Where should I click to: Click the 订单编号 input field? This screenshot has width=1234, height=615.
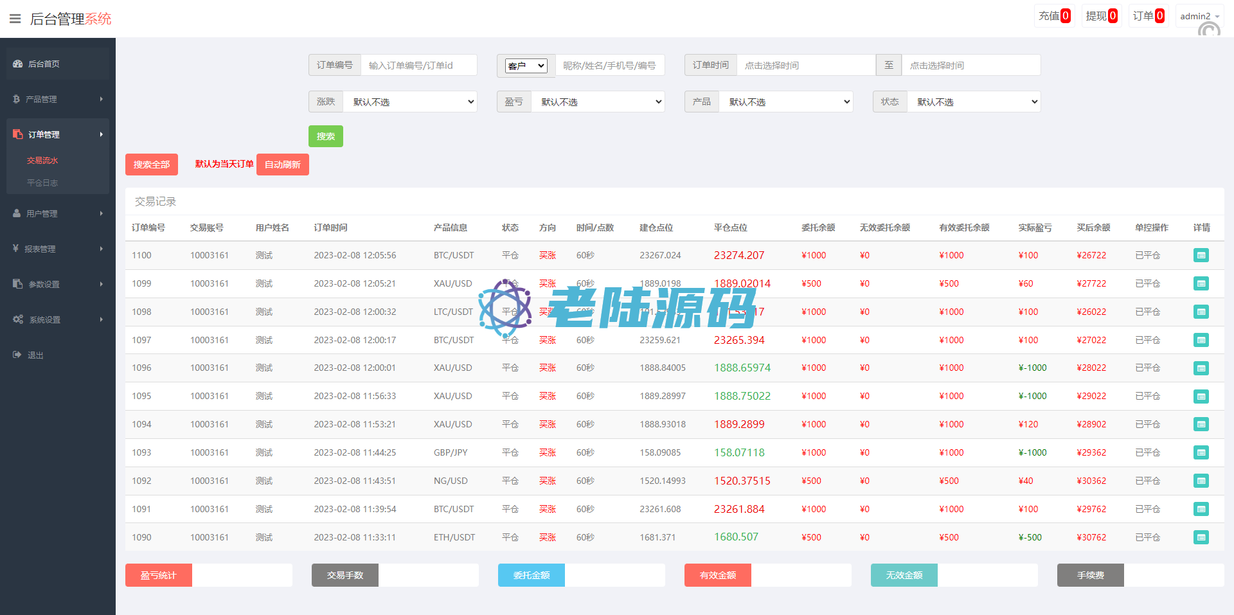click(418, 65)
